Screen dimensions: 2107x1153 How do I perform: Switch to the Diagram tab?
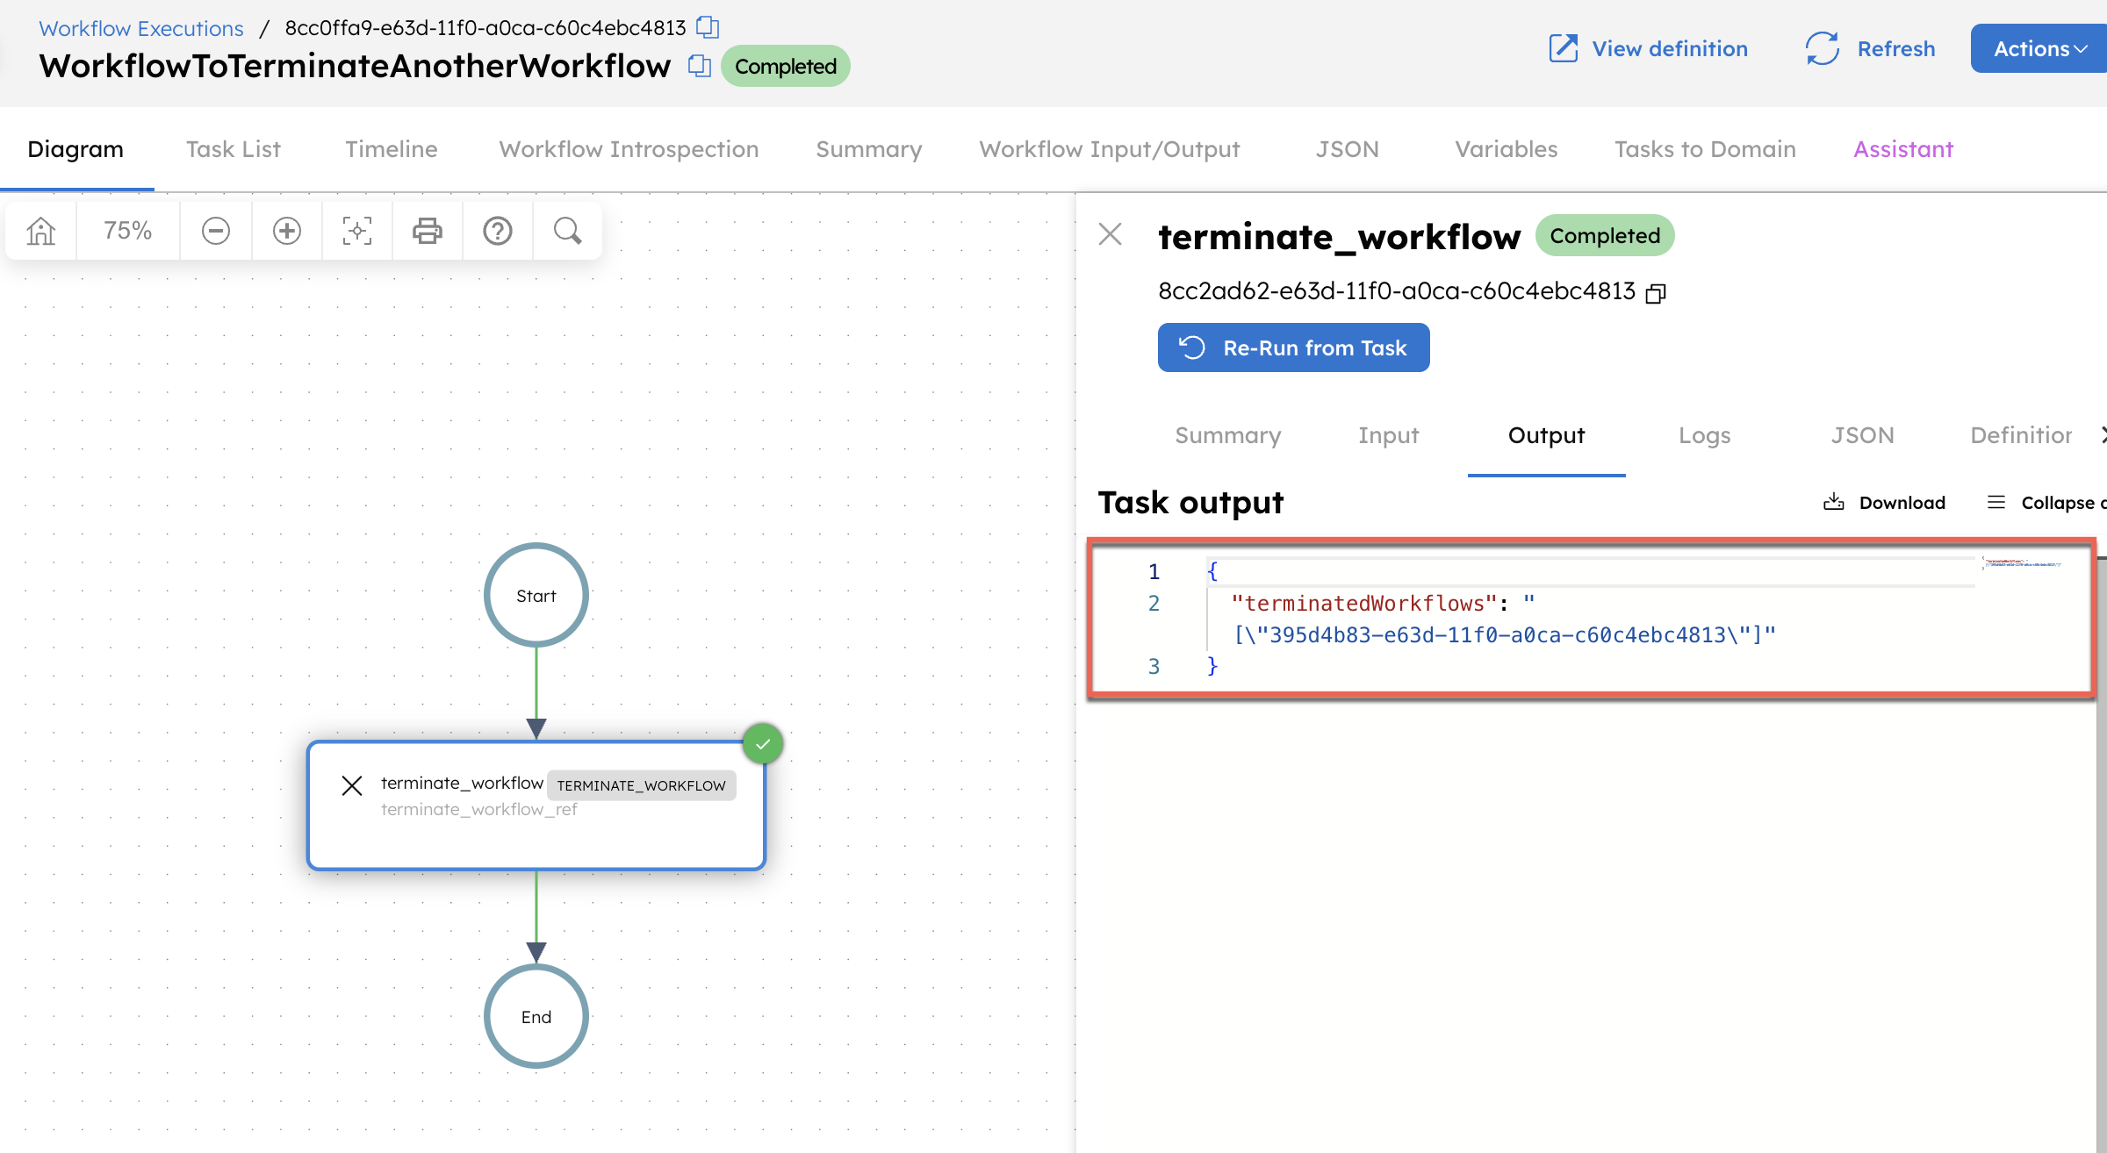coord(76,149)
